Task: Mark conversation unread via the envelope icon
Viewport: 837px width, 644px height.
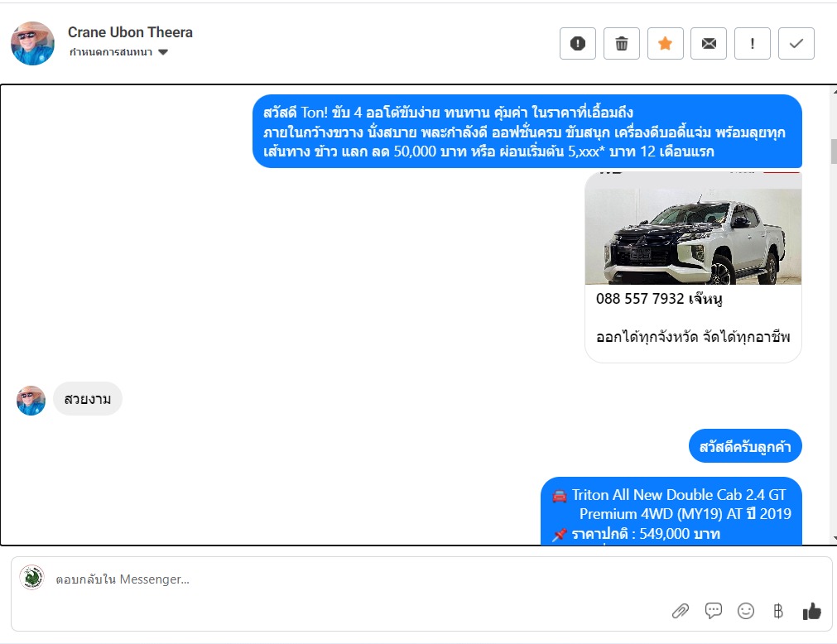Action: pos(709,43)
